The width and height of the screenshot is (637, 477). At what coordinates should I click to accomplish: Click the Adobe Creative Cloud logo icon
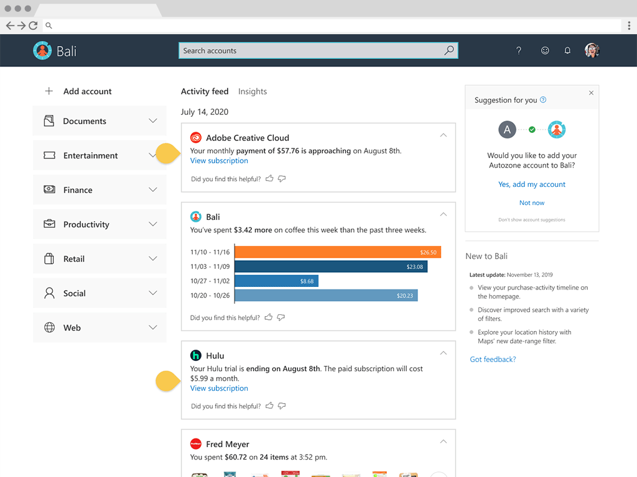coord(196,138)
